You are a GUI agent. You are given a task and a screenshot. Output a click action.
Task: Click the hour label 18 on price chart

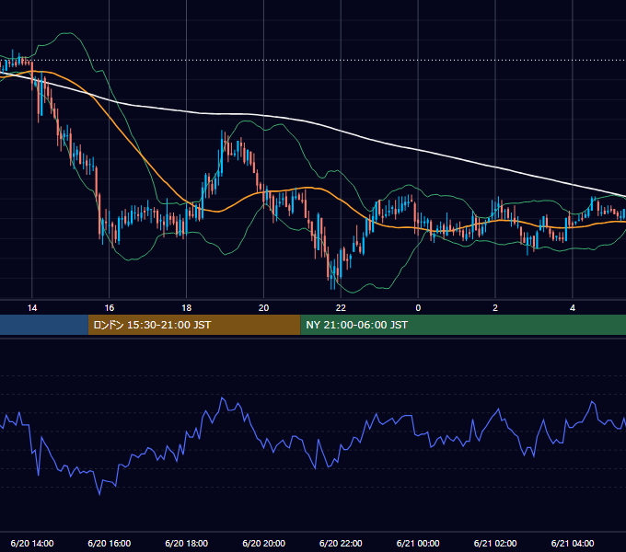click(x=187, y=307)
